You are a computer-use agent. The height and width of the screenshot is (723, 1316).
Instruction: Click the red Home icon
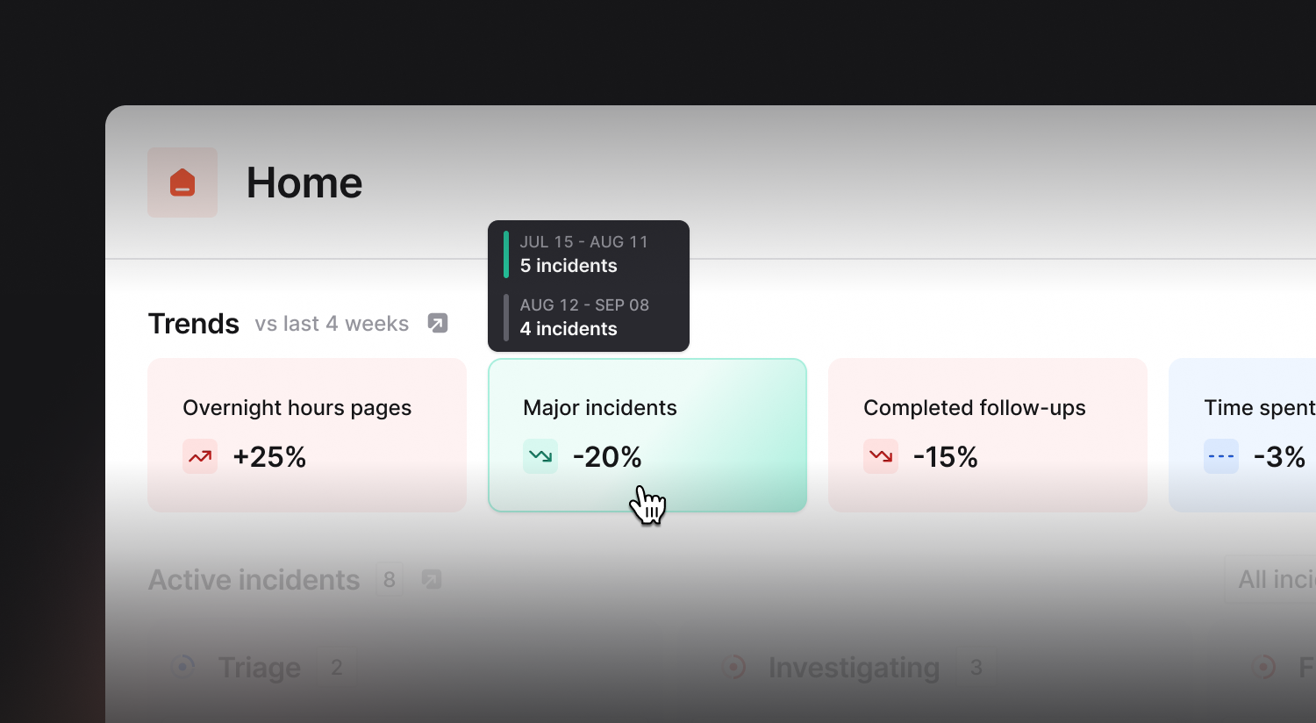pos(182,183)
